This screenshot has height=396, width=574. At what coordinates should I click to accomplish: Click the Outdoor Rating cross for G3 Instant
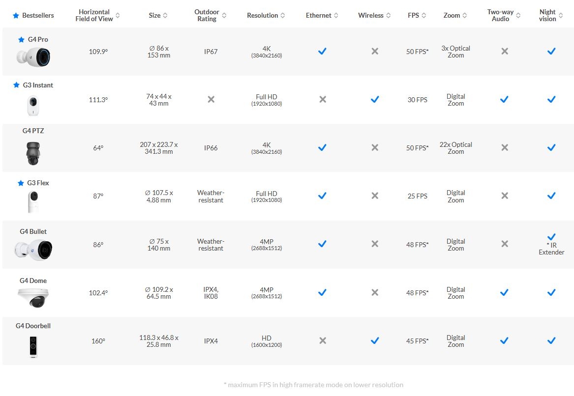click(211, 99)
